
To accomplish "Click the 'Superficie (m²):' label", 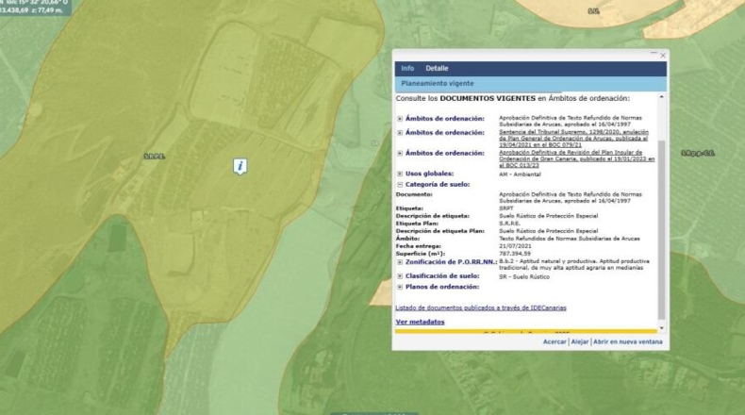I will [421, 254].
